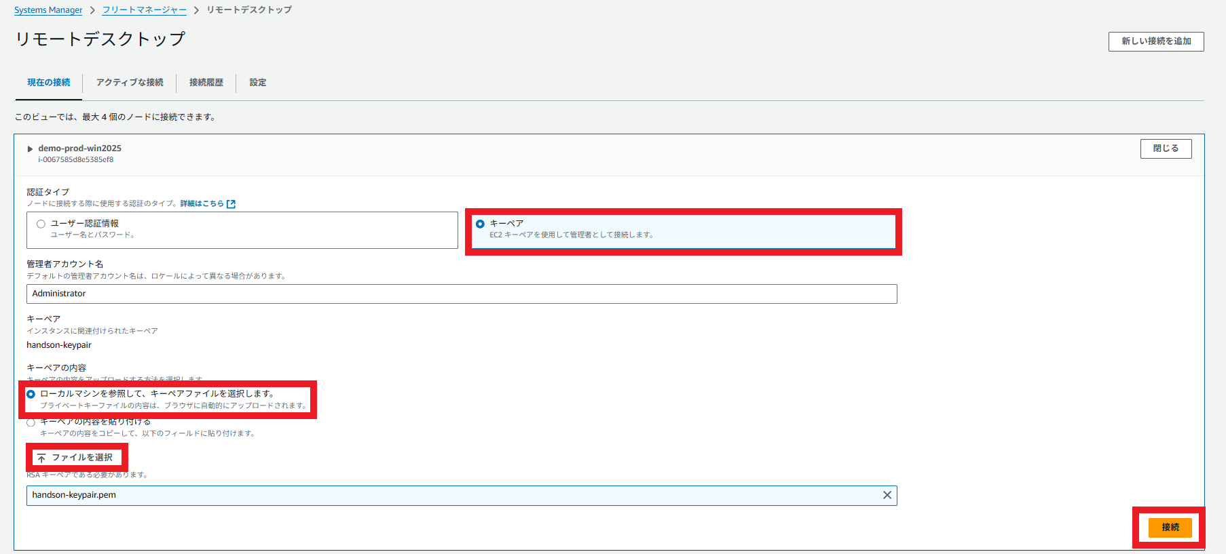Select the キーペア authentication type
Image resolution: width=1226 pixels, height=554 pixels.
coord(481,224)
